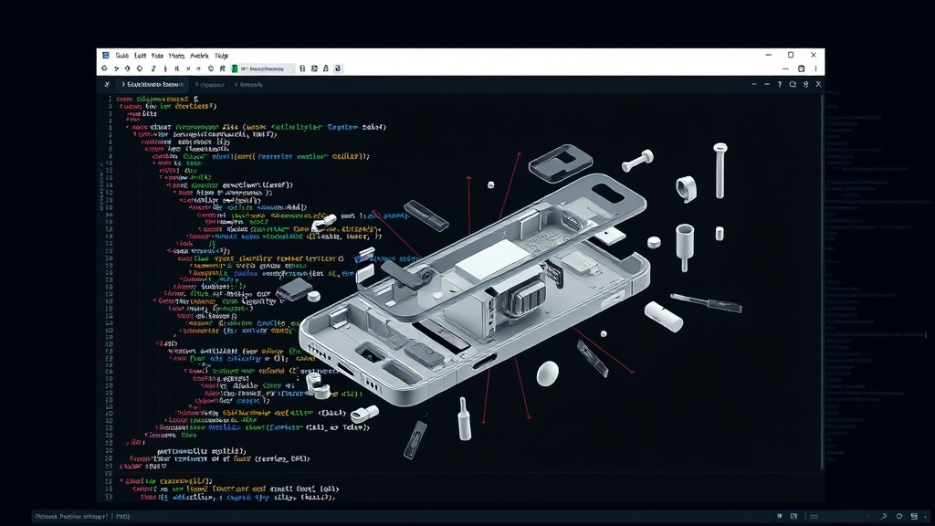Viewport: 935px width, 526px height.
Task: Click the first circular toolbar icon
Action: (104, 68)
